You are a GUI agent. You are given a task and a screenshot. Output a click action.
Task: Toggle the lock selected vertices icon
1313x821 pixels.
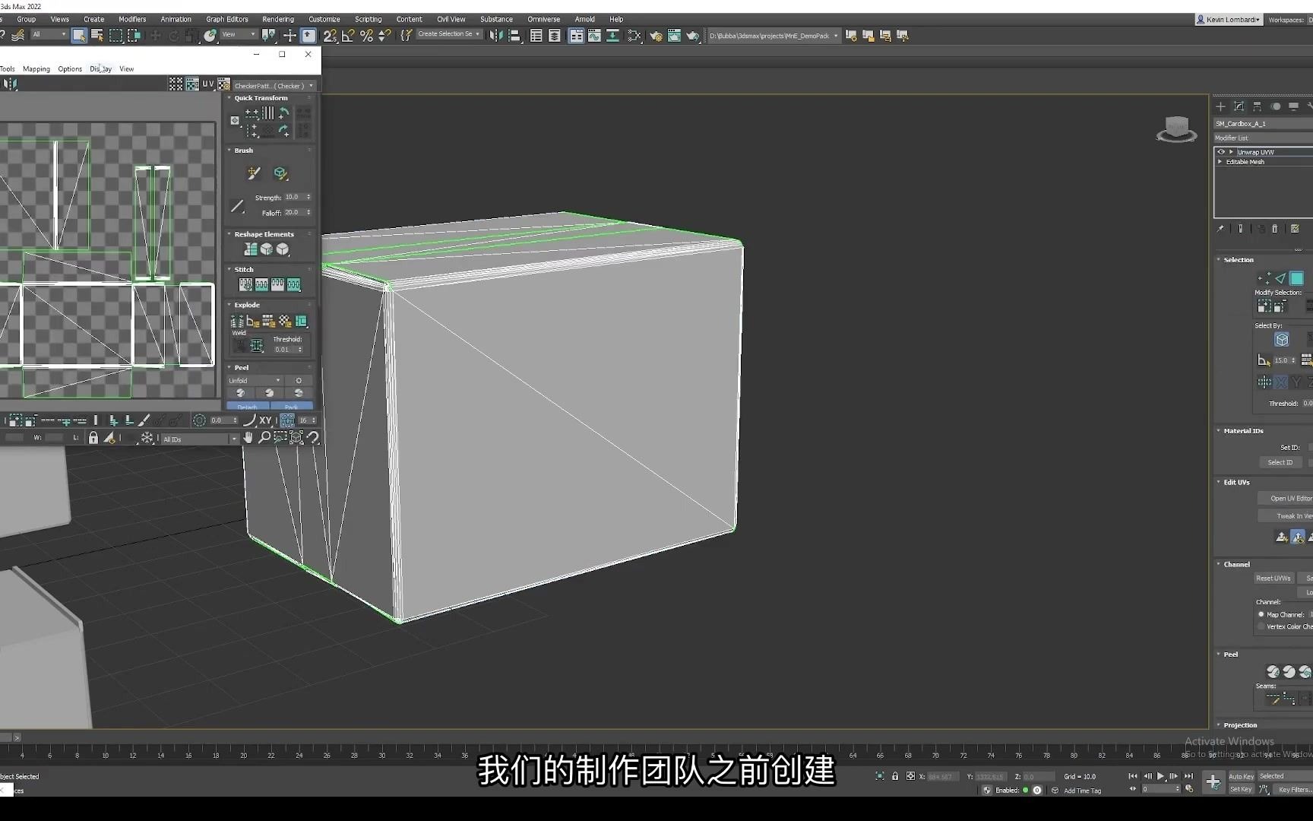pos(93,439)
